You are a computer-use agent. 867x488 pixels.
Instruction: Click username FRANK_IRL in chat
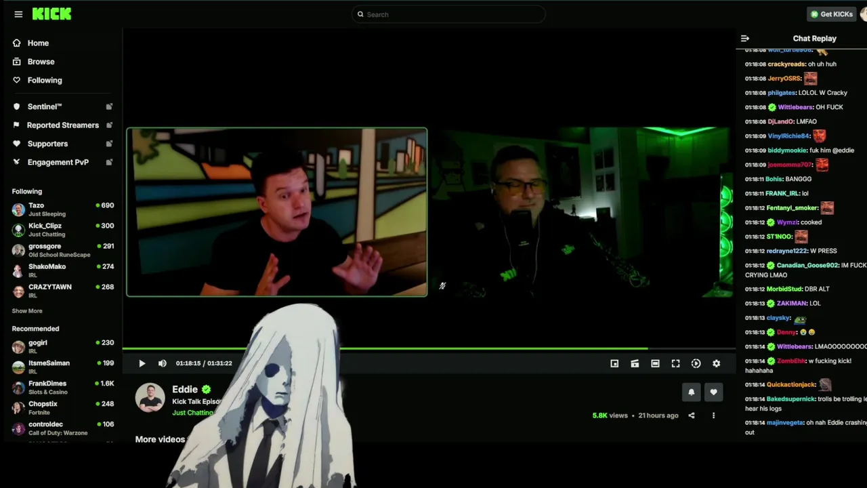coord(782,194)
